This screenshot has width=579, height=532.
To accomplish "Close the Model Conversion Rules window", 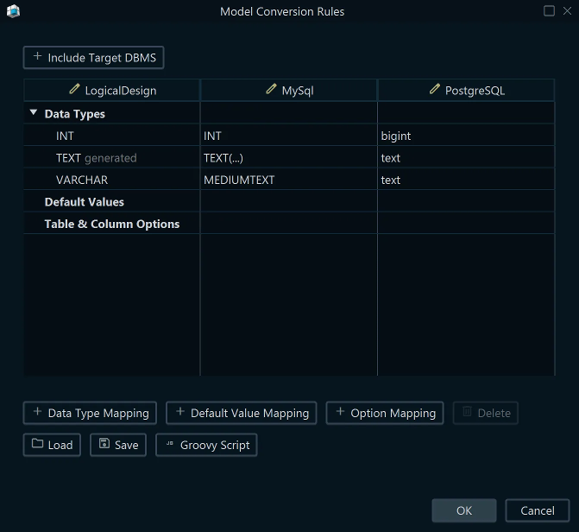I will click(x=567, y=10).
